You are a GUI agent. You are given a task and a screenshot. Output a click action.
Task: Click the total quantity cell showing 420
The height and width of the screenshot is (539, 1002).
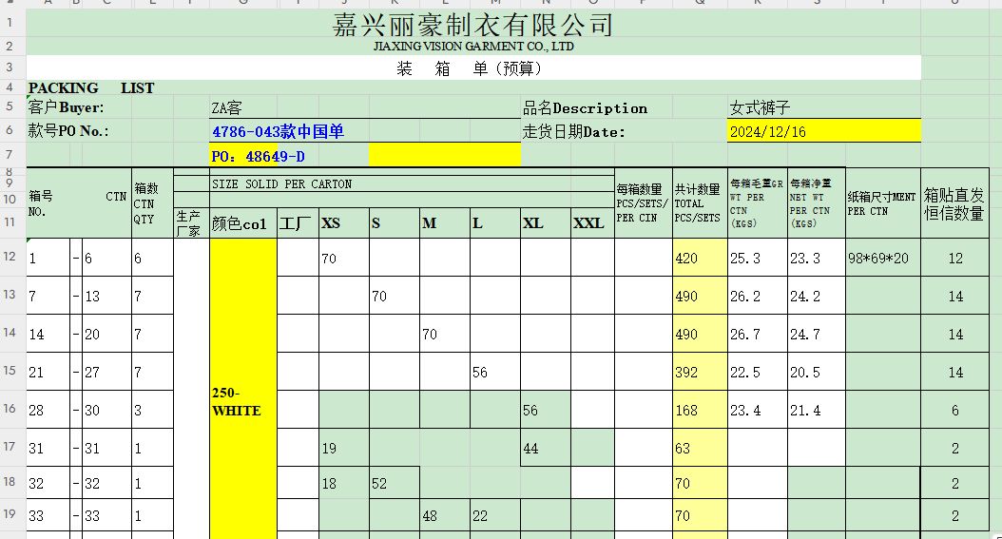coord(700,259)
